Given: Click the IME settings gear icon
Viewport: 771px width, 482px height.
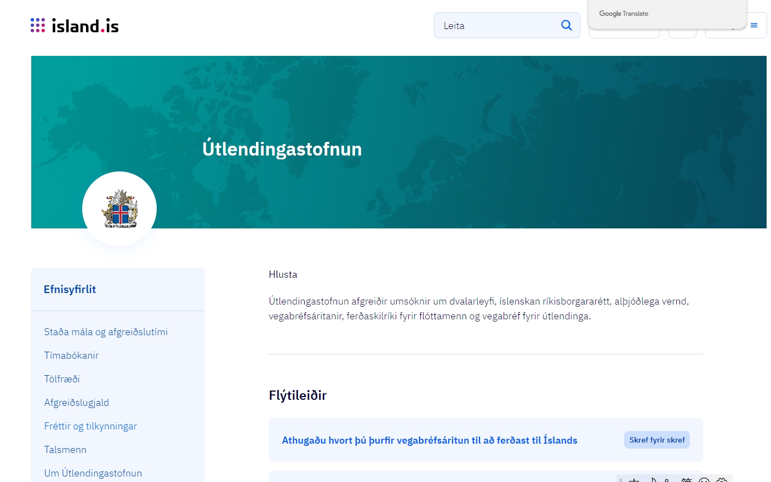Looking at the screenshot, I should tap(722, 480).
